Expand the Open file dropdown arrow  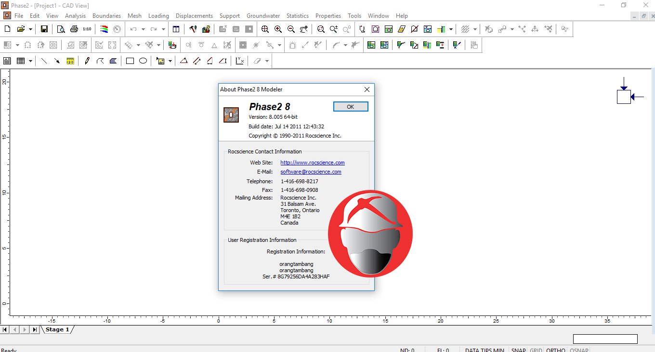coord(30,29)
